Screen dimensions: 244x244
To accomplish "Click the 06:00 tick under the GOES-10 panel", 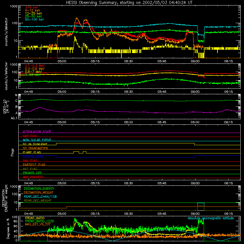I will (195, 122).
